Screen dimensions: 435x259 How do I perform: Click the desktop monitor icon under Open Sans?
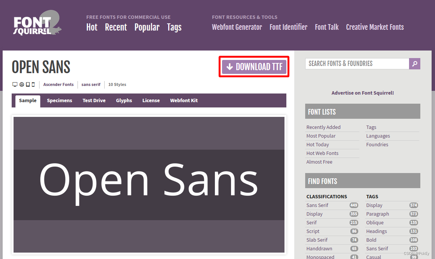point(15,84)
